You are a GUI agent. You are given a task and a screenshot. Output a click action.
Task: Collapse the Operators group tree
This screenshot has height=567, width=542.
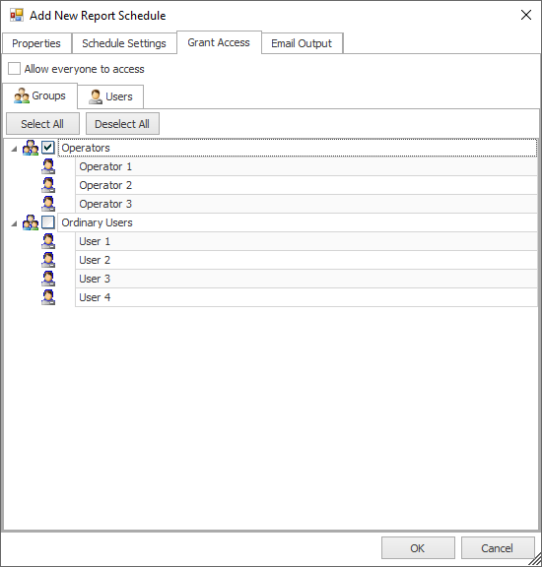click(14, 149)
